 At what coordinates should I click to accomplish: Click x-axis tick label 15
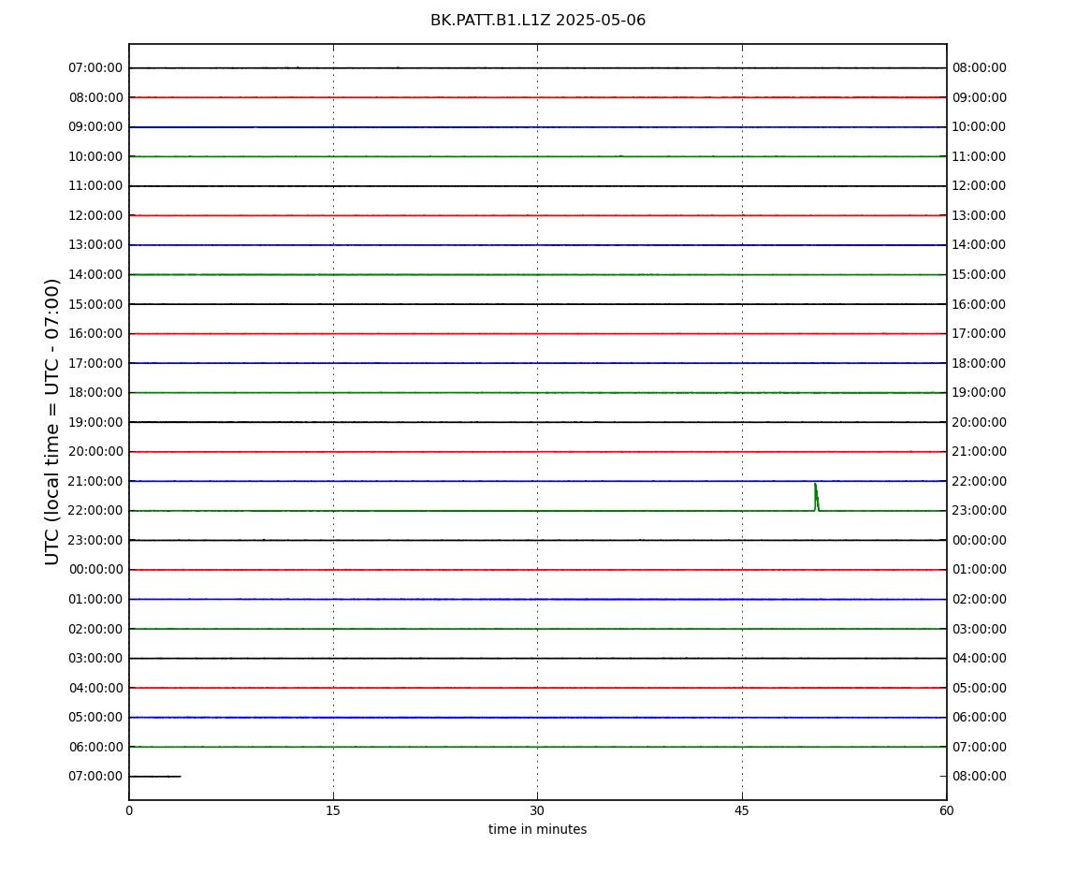[x=333, y=810]
